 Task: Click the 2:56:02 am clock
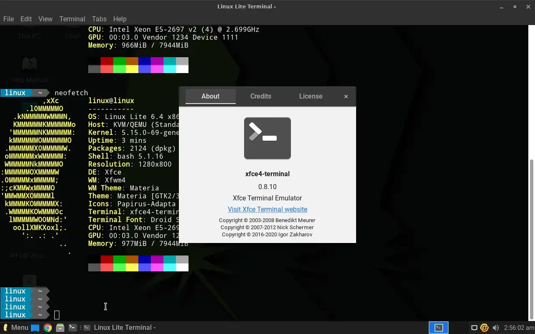pyautogui.click(x=519, y=327)
